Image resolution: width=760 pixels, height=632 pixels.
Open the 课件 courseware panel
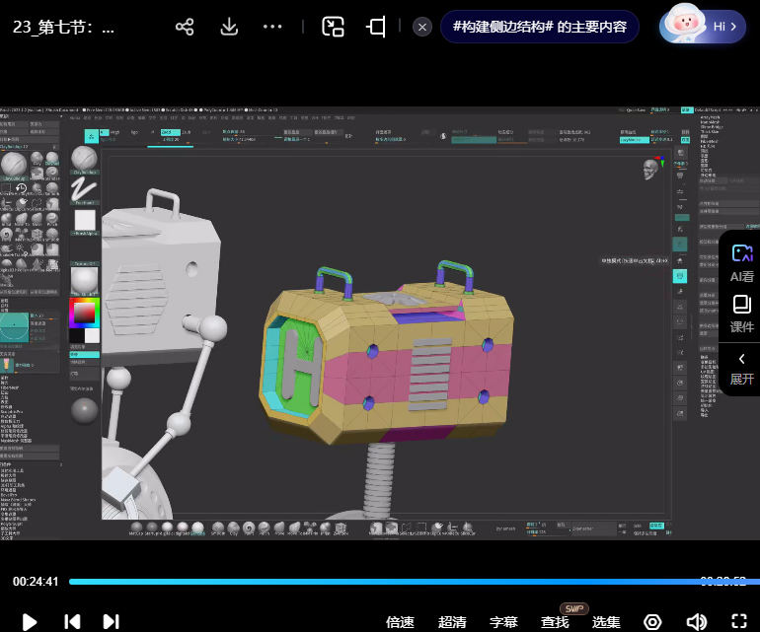pos(741,314)
